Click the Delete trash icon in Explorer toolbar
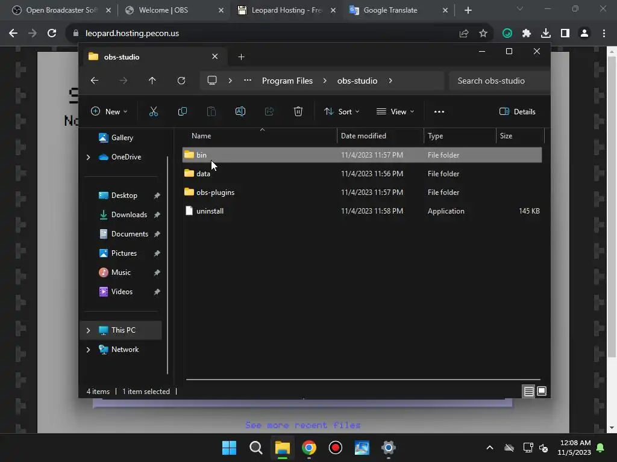 [x=298, y=111]
